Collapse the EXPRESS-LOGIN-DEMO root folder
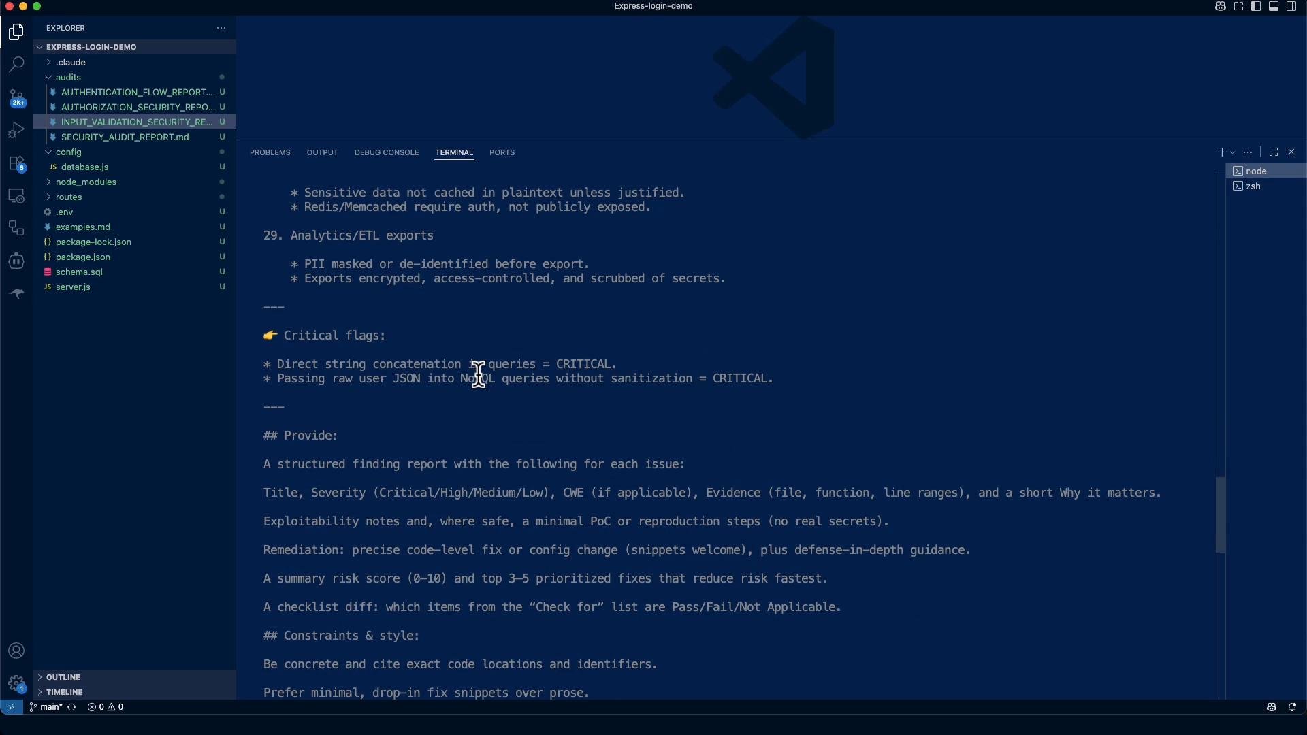This screenshot has width=1307, height=735. pyautogui.click(x=134, y=47)
